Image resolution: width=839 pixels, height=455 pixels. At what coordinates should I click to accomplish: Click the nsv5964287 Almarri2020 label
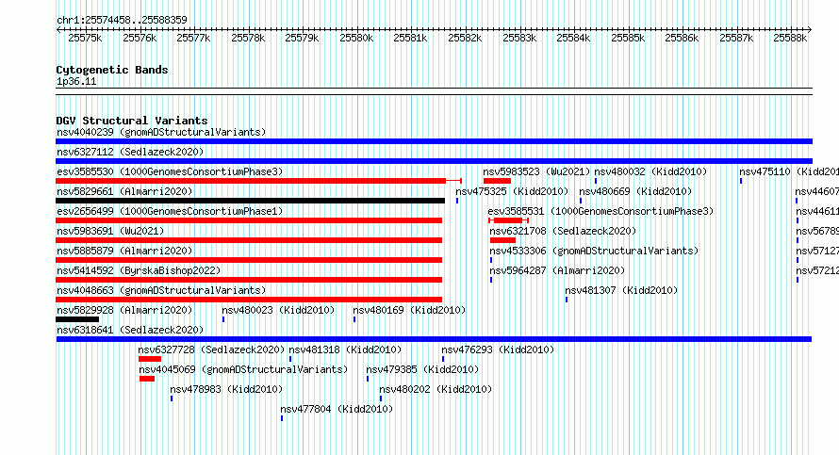557,270
